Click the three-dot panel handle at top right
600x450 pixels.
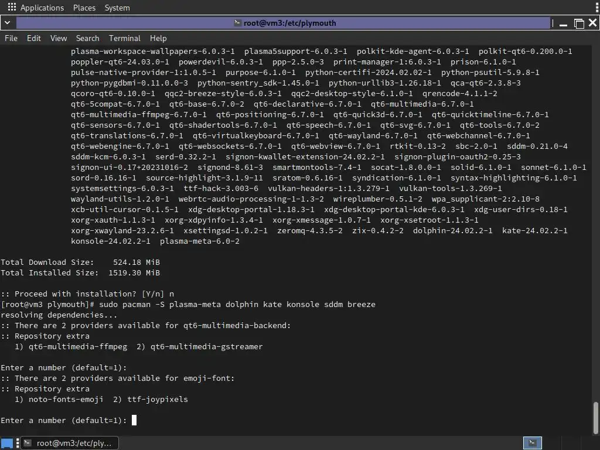(596, 7)
